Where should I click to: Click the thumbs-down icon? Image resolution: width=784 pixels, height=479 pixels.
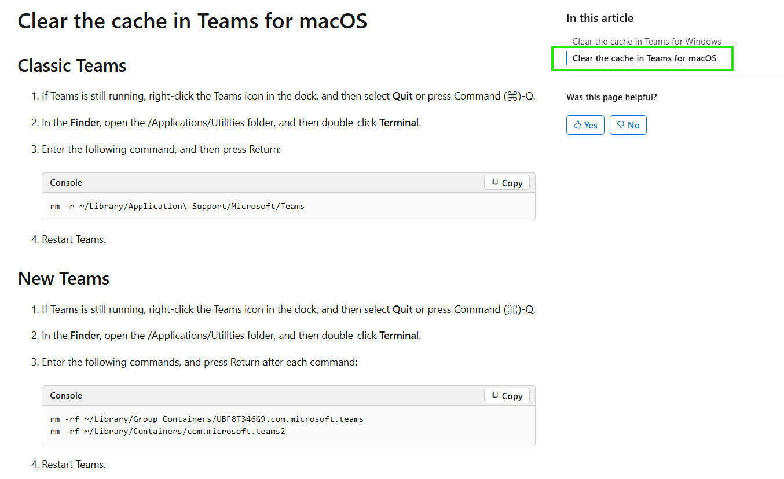click(x=620, y=125)
